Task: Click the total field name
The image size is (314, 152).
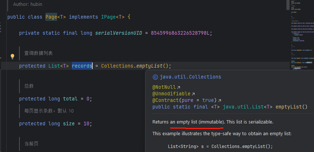Action: tap(70, 99)
